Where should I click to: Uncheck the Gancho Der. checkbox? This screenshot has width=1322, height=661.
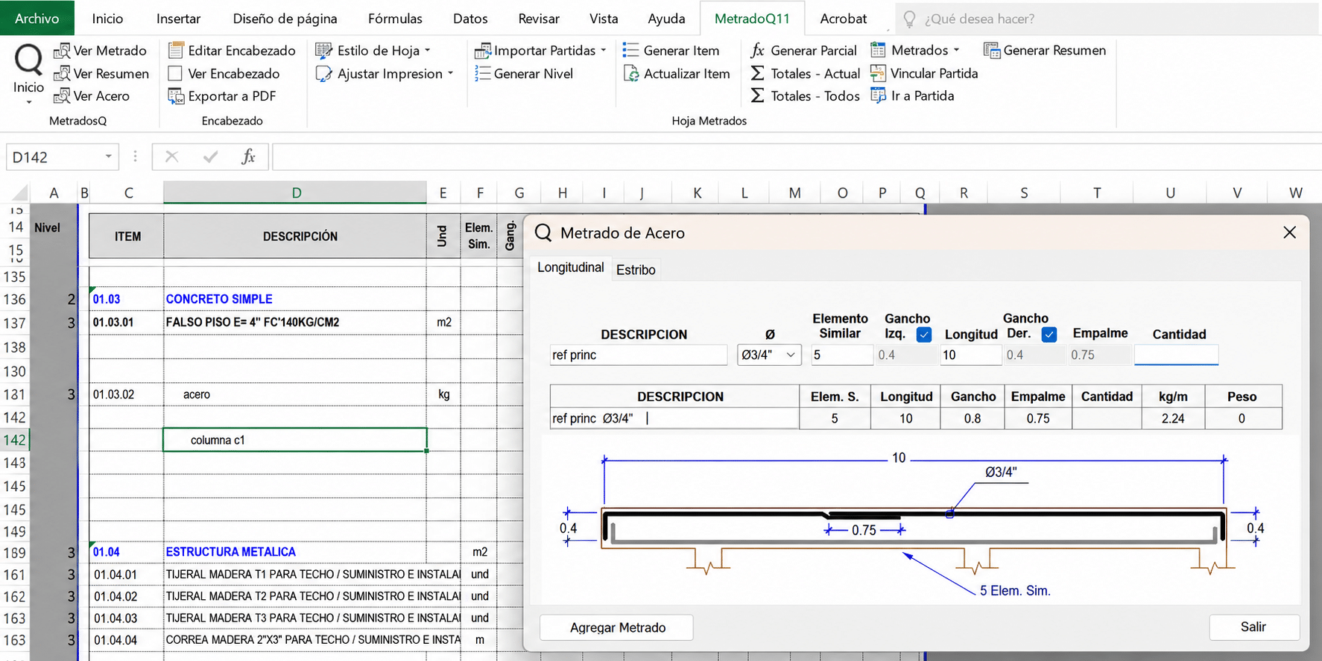[x=1049, y=335]
